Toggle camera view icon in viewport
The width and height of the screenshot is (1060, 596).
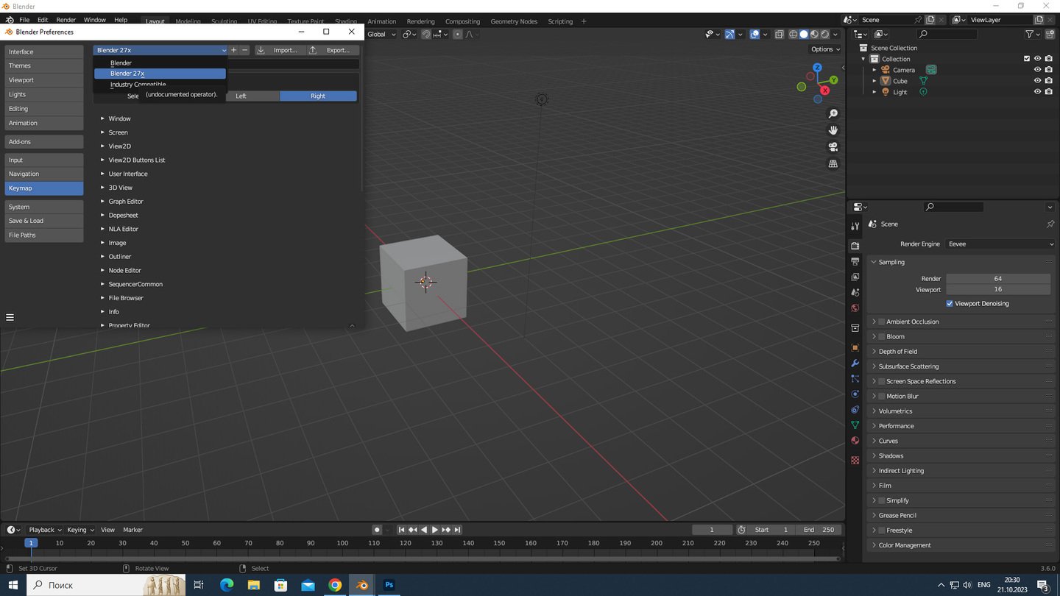pos(833,146)
